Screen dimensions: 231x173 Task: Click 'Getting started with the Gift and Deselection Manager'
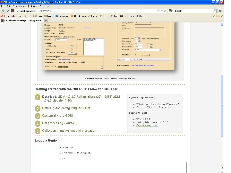tap(77, 89)
